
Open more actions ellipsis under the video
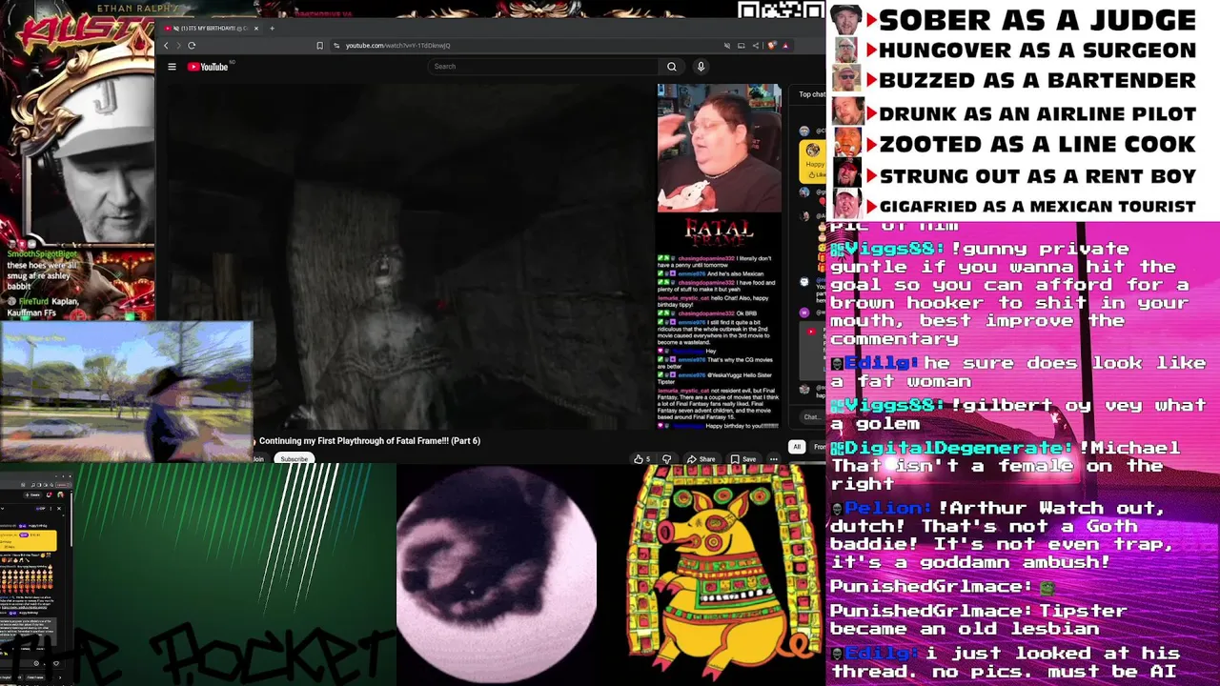(774, 459)
